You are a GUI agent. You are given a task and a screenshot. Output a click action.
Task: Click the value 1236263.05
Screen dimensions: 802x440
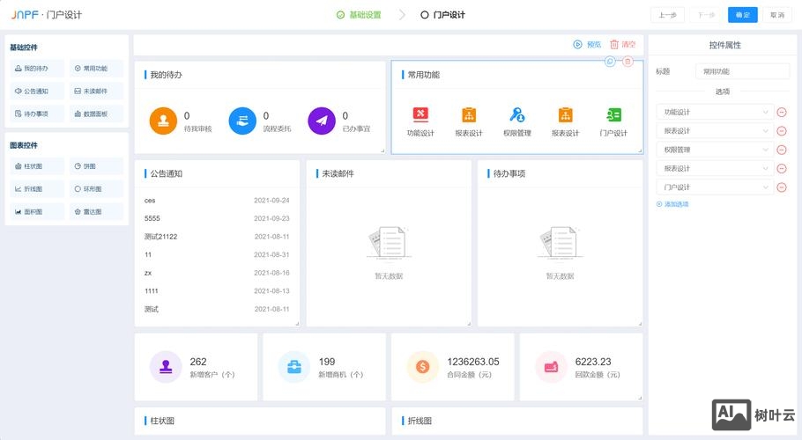pyautogui.click(x=473, y=362)
